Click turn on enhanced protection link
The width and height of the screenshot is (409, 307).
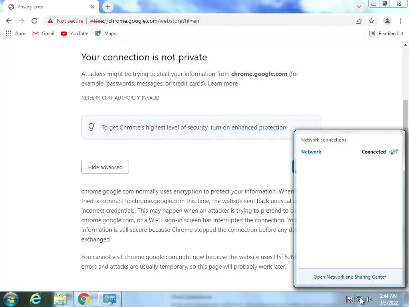tap(248, 128)
